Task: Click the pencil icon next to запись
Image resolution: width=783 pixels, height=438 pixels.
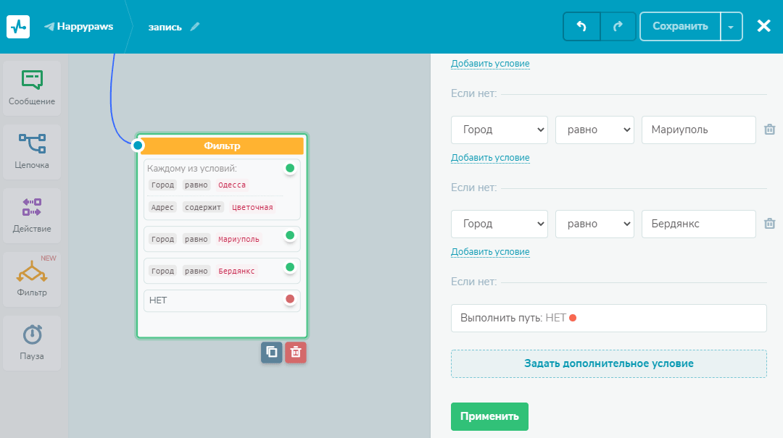Action: click(x=194, y=27)
